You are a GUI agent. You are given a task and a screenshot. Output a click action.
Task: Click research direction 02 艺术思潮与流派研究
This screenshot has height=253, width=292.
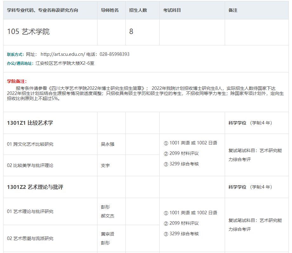pos(30,238)
